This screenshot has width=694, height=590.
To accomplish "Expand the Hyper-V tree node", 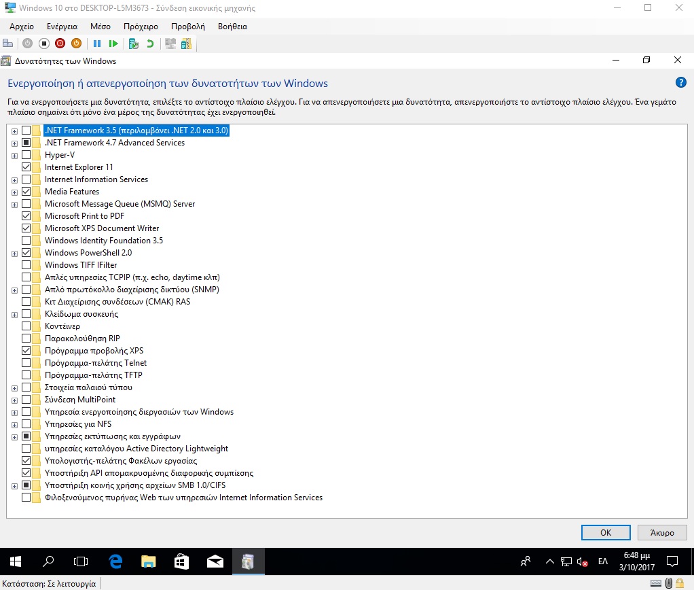I will pos(15,156).
